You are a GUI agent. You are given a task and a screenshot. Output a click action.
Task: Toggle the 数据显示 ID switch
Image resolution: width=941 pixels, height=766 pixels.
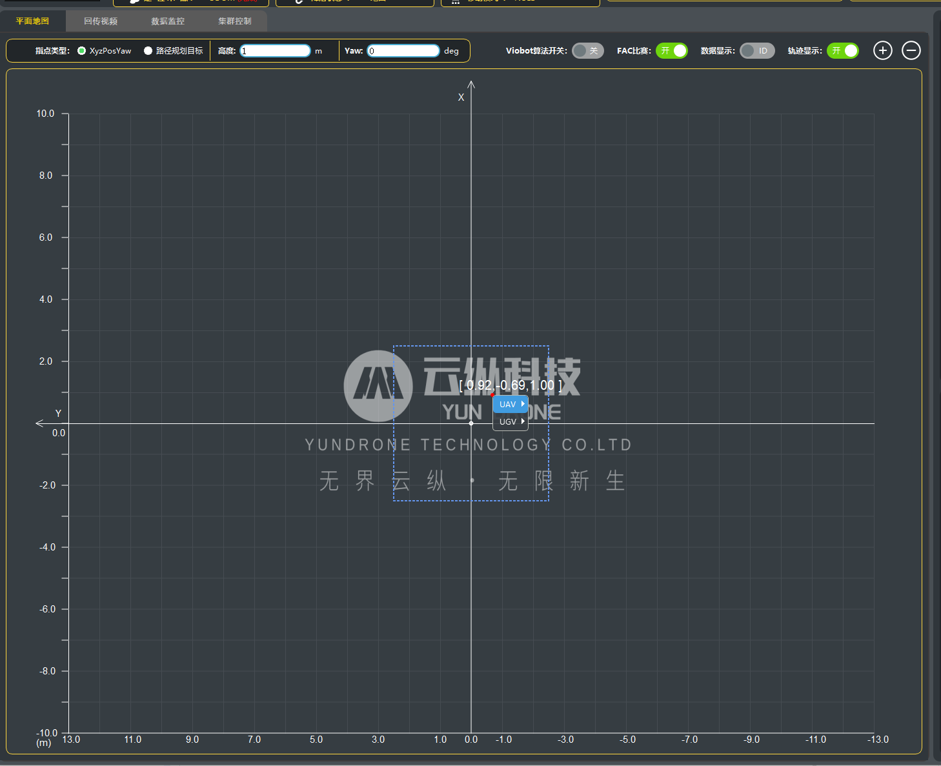click(757, 51)
